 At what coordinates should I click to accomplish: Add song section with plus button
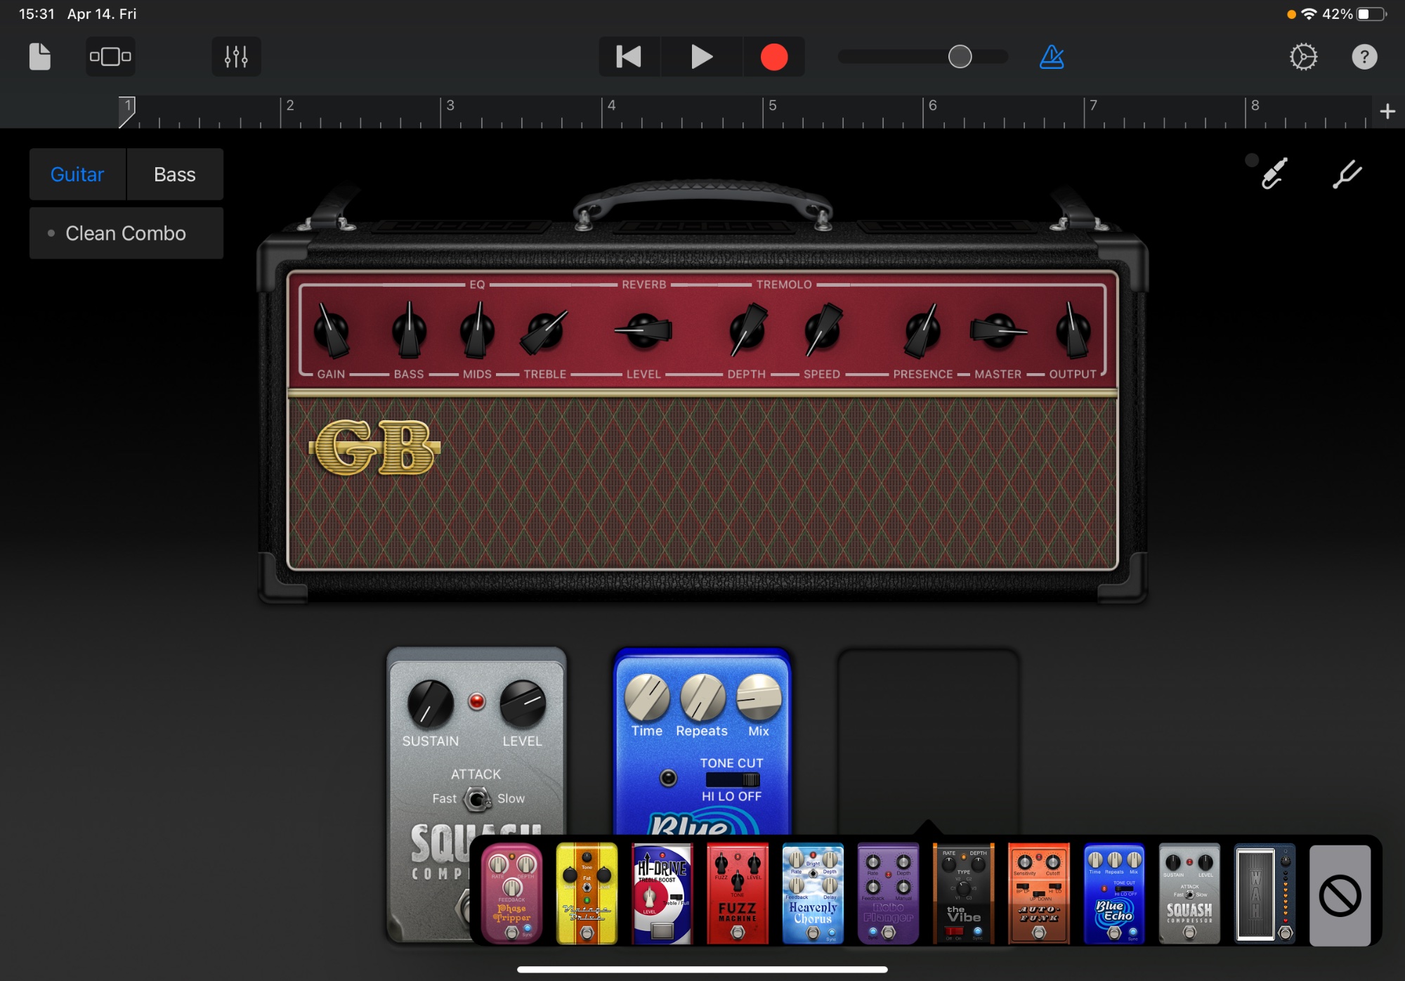click(1387, 112)
